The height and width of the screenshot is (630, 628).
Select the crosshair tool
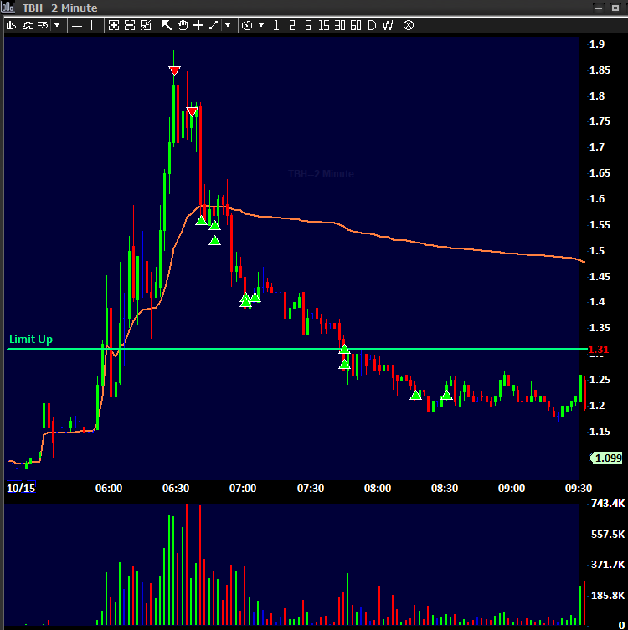tap(198, 26)
